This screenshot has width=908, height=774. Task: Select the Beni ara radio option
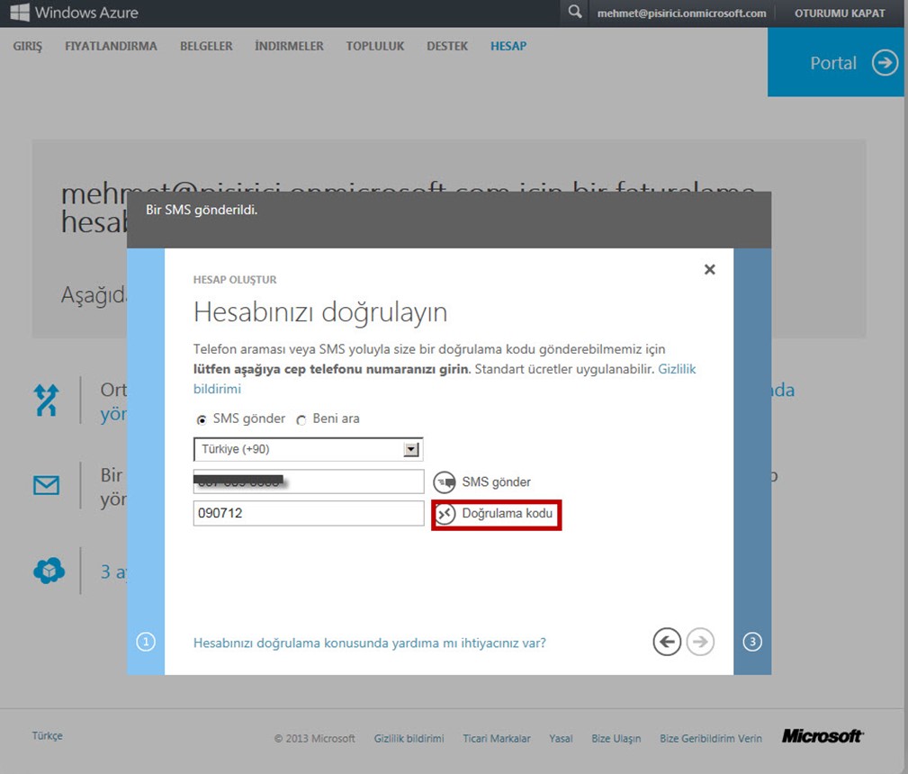pos(301,419)
